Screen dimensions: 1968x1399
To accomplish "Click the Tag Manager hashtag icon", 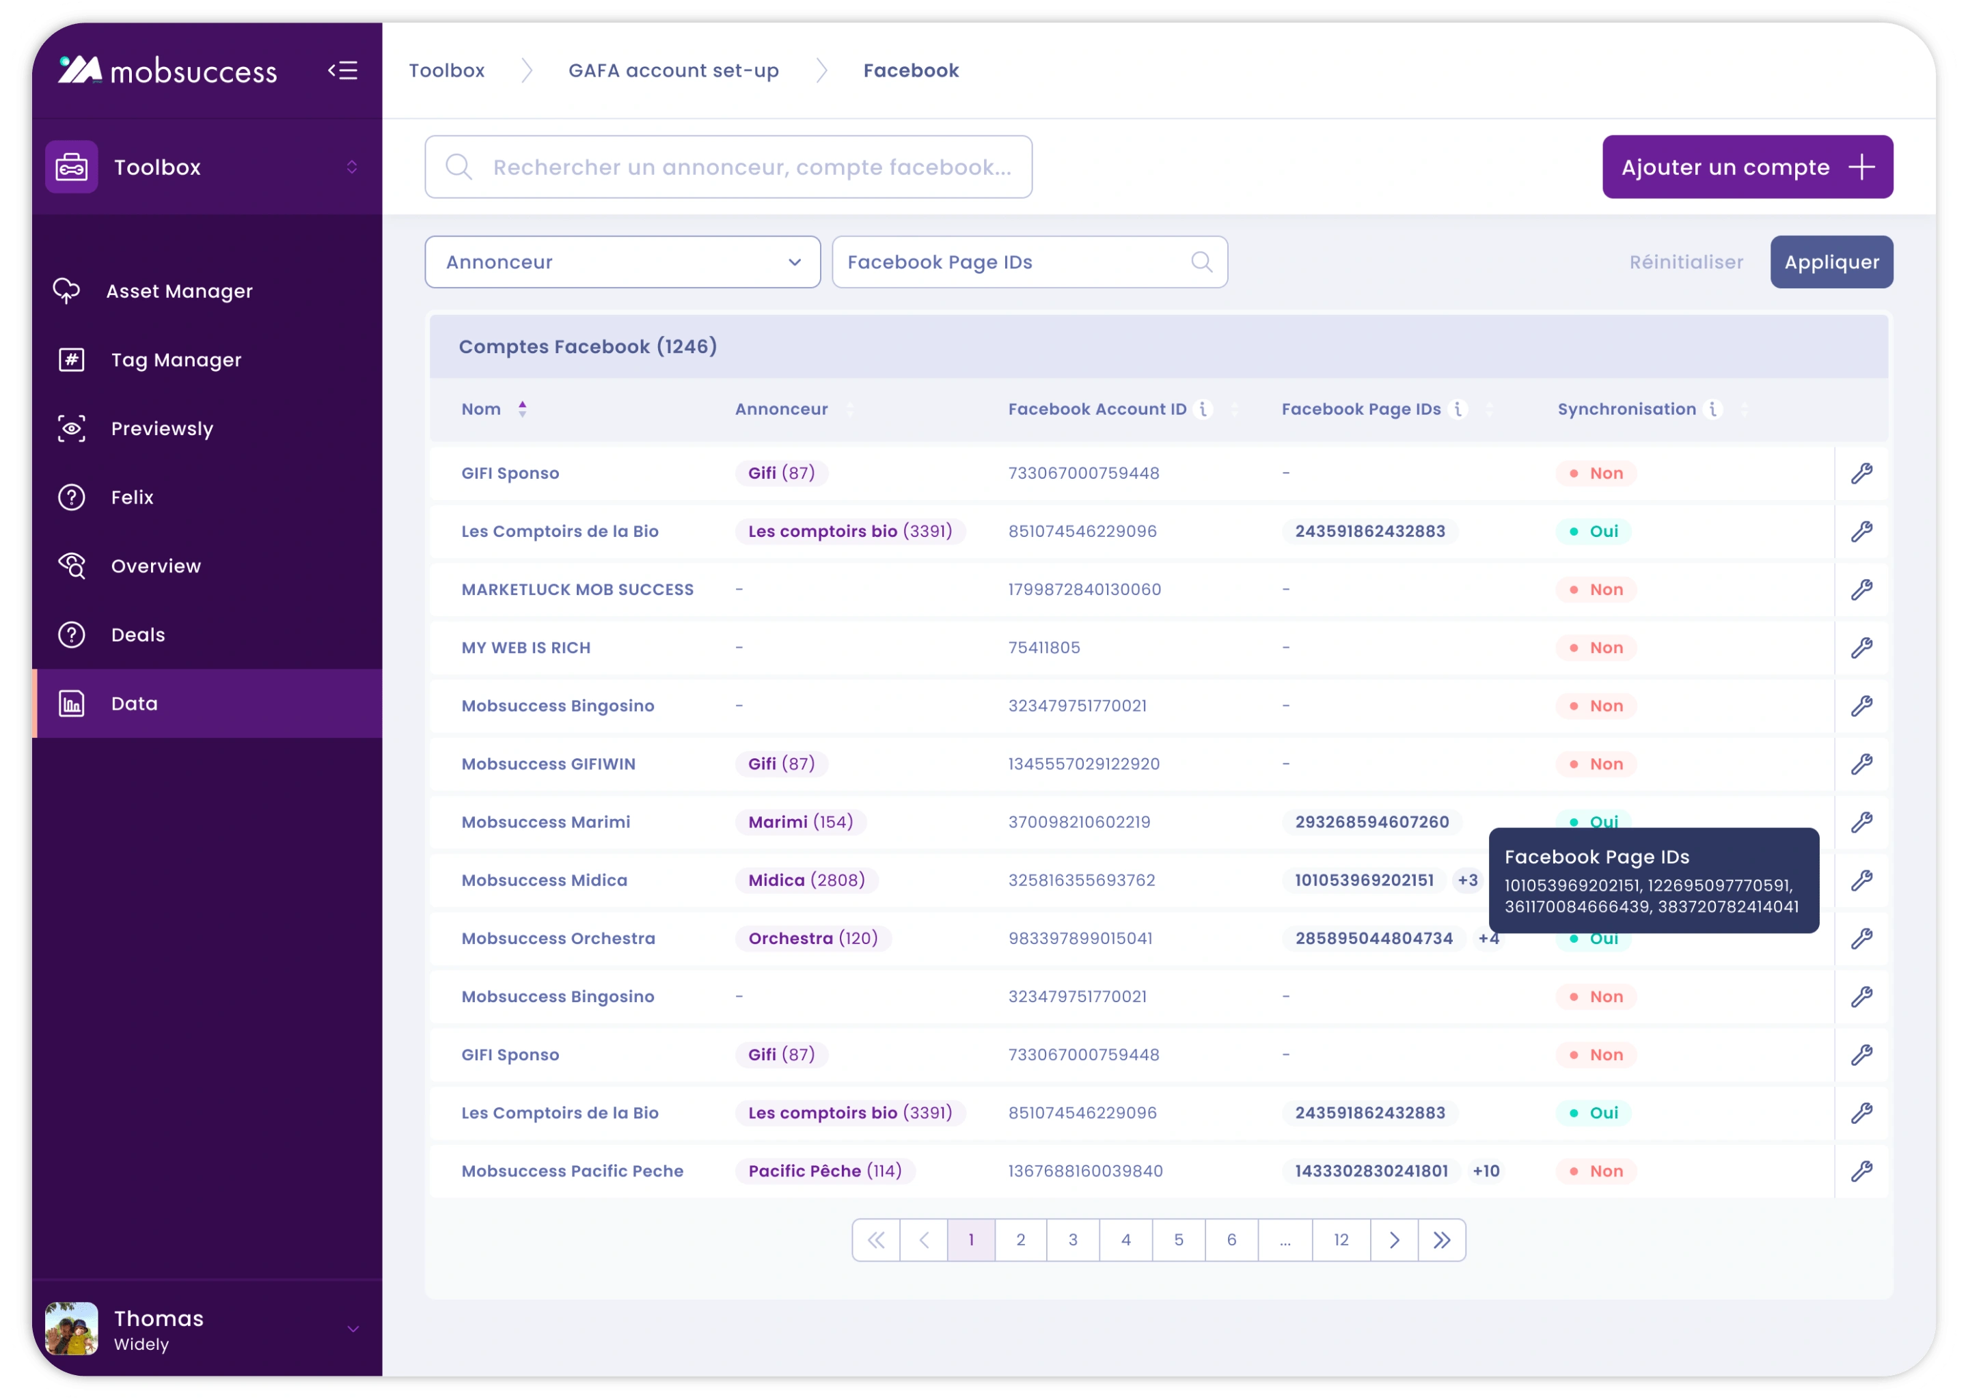I will tap(72, 360).
